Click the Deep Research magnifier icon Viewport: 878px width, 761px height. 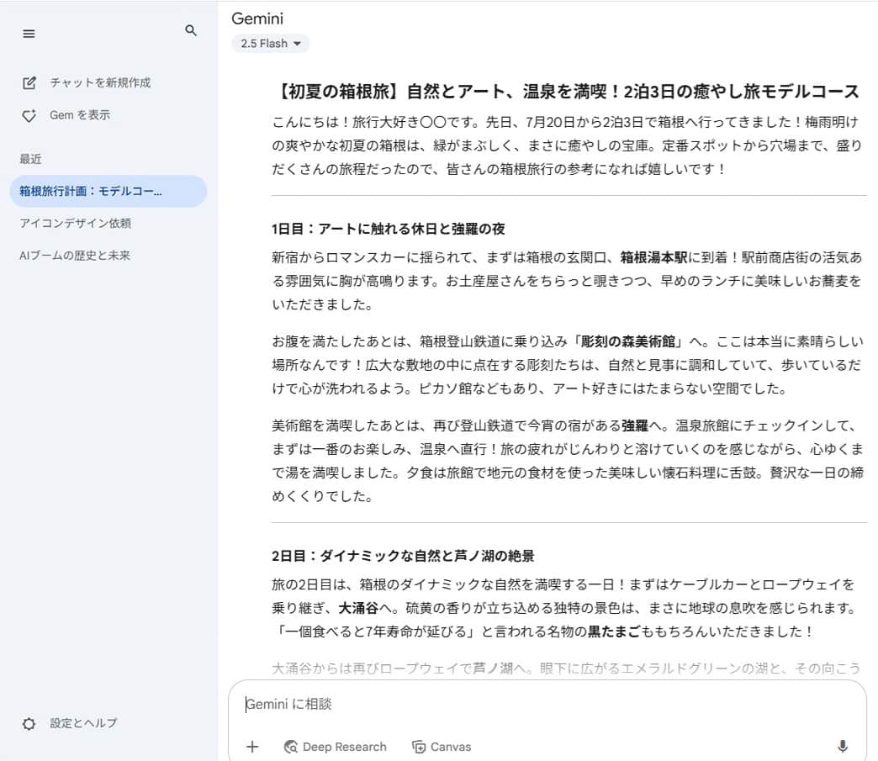point(291,747)
